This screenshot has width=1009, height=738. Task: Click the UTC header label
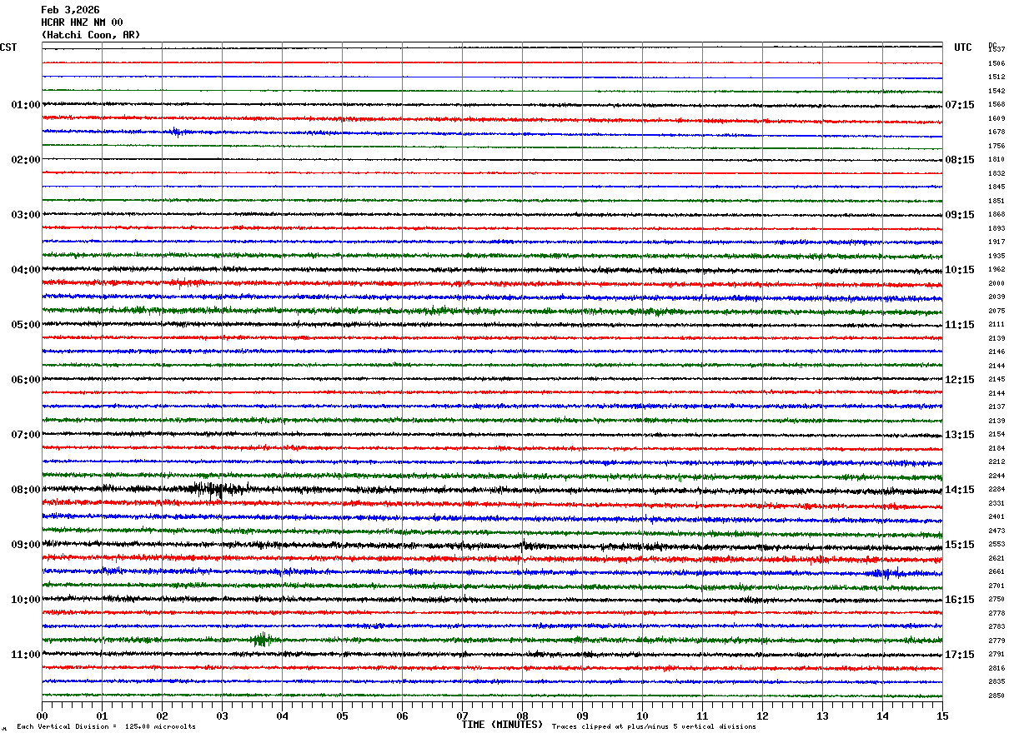coord(963,47)
